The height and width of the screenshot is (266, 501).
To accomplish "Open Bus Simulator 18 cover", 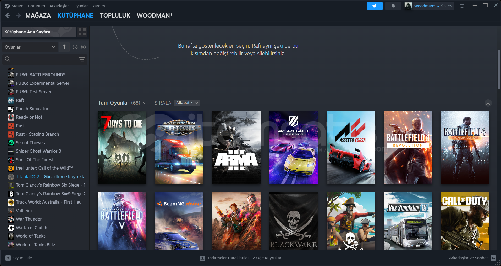I will coord(408,221).
